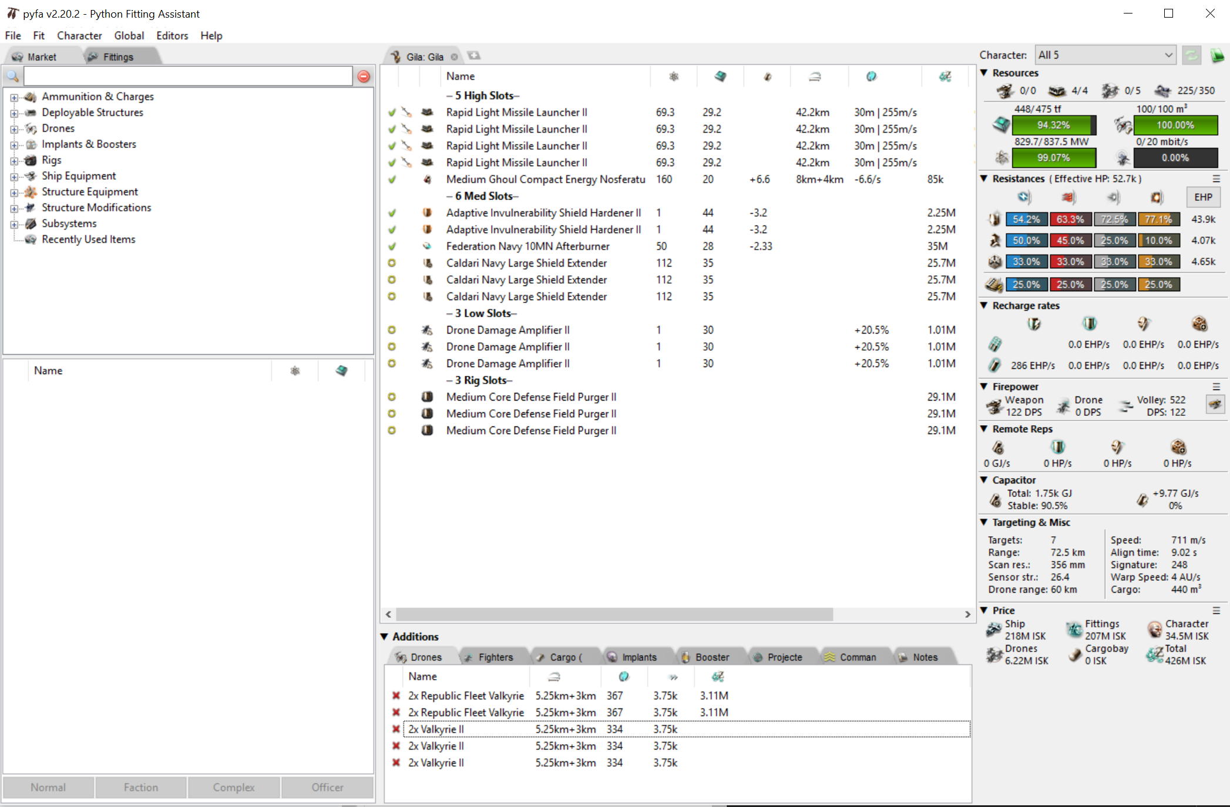Click the new fit tab plus icon
The height and width of the screenshot is (807, 1230).
[x=474, y=56]
